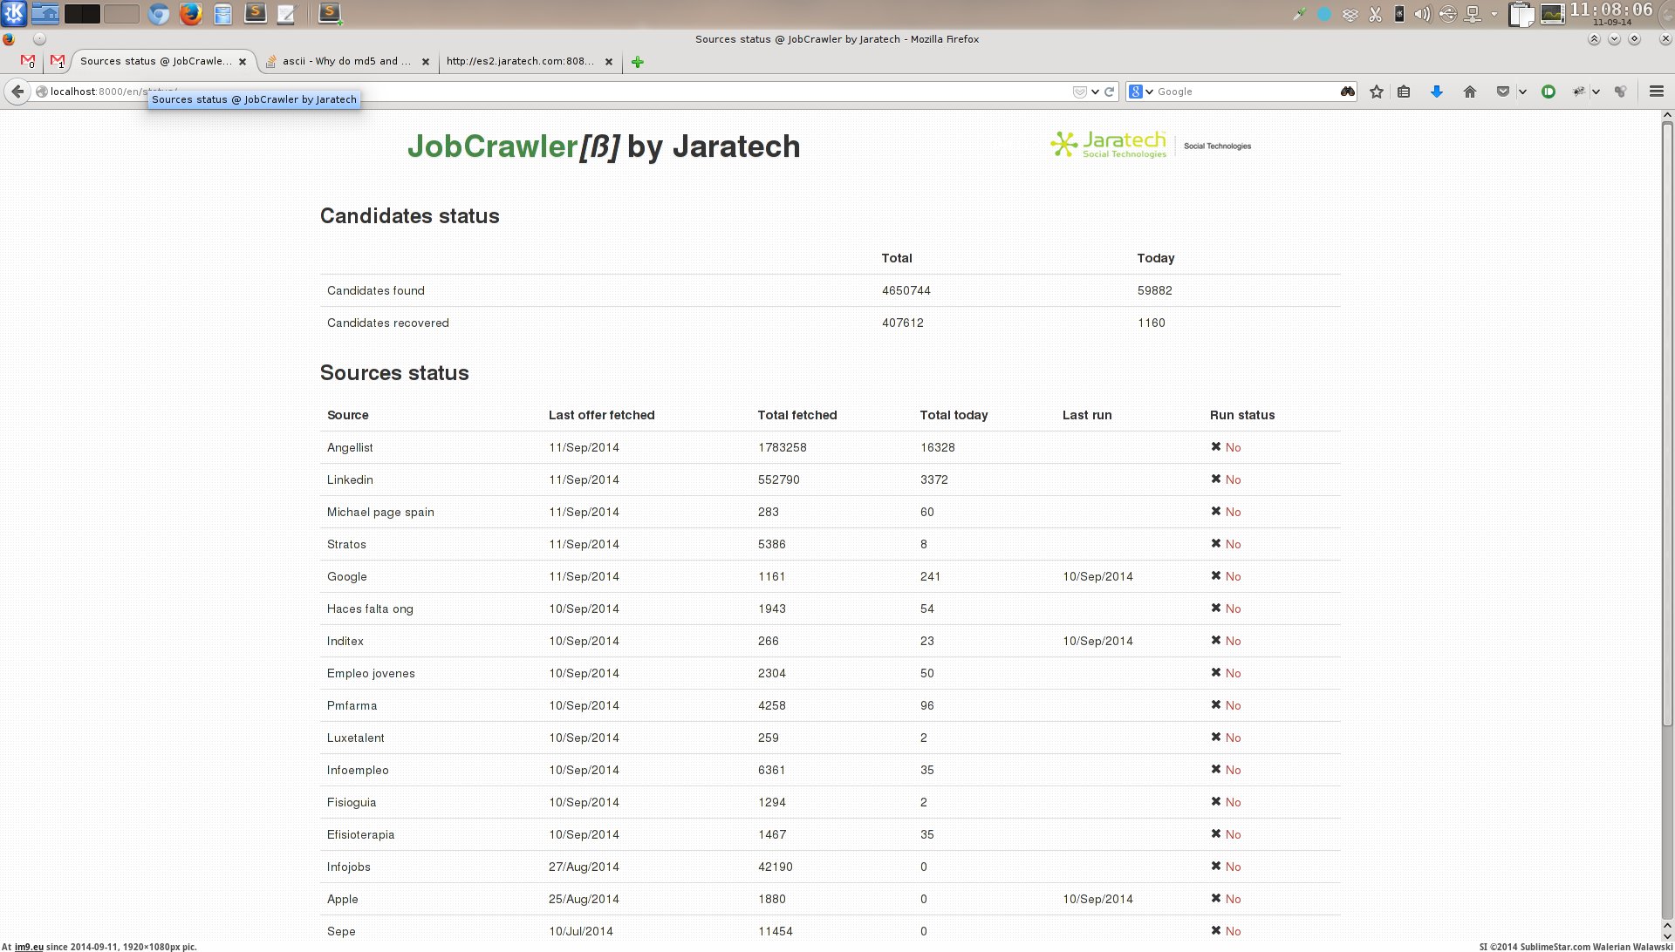This screenshot has height=952, width=1675.
Task: Go to the Firefox home page icon
Action: (x=1470, y=92)
